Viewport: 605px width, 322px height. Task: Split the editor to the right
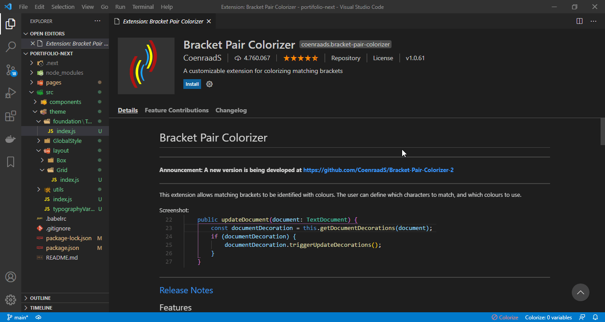tap(579, 21)
